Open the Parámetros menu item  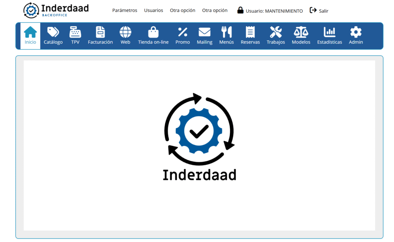point(125,10)
